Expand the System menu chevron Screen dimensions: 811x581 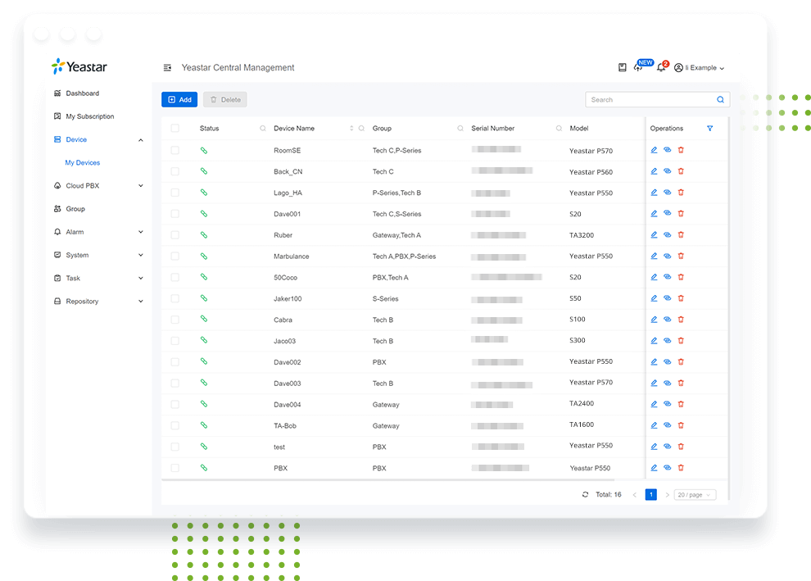[141, 255]
